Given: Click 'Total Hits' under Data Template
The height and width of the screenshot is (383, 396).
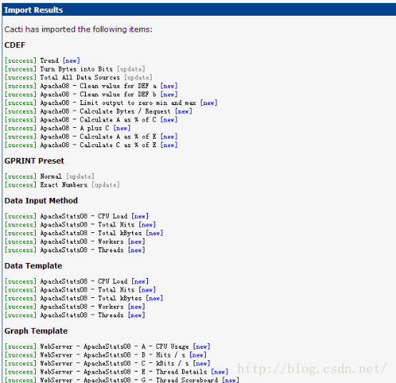Looking at the screenshot, I should coord(117,290).
